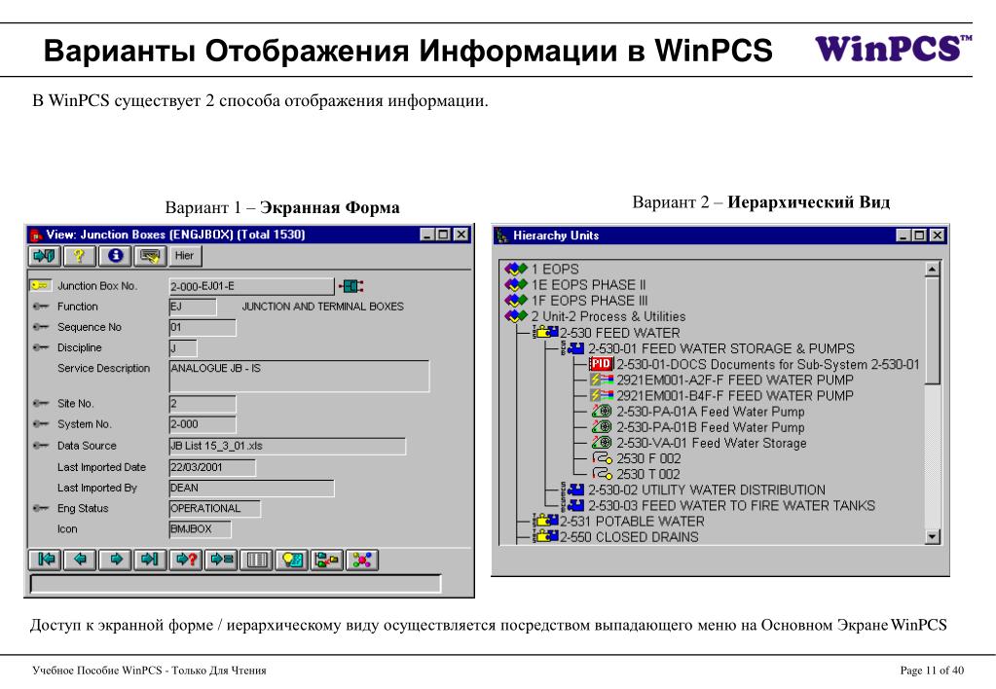Viewport: 996px width, 689px height.
Task: Click the Junction Boxes window title icon
Action: click(36, 235)
